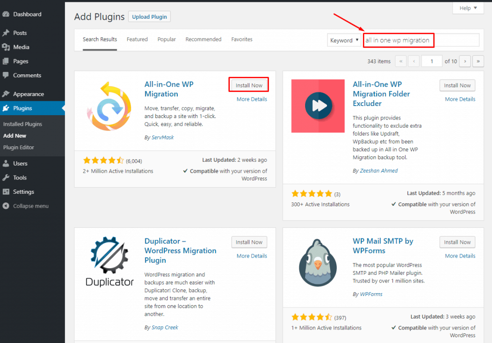Viewport: 492px width, 343px height.
Task: Install the All-in-One WP Migration plugin
Action: pyautogui.click(x=249, y=85)
